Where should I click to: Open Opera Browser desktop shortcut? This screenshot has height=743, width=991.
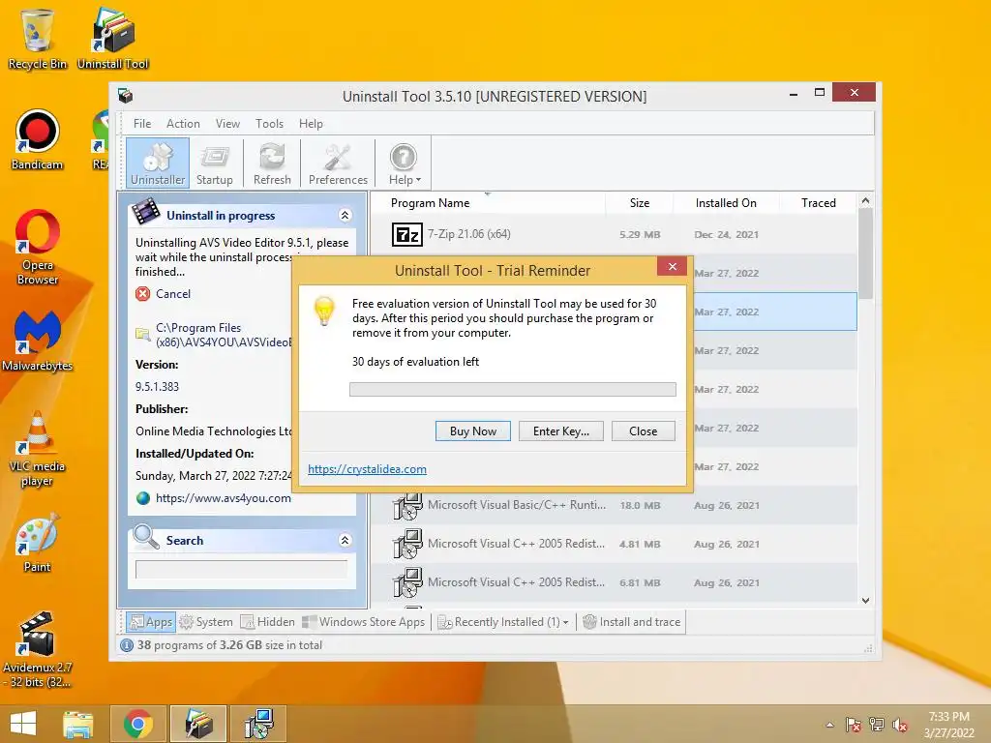pos(37,247)
